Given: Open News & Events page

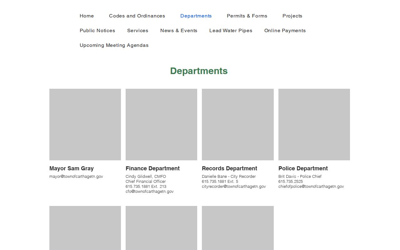Looking at the screenshot, I should 179,31.
